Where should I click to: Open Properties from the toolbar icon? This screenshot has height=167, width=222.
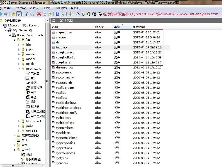tap(44, 14)
